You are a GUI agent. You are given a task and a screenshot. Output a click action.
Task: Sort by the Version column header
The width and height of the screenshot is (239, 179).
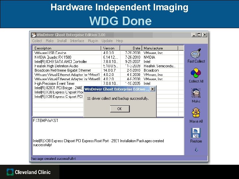[111, 48]
